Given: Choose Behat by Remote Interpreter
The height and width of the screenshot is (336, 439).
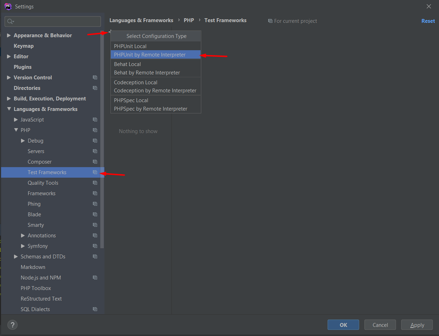Looking at the screenshot, I should (x=156, y=72).
